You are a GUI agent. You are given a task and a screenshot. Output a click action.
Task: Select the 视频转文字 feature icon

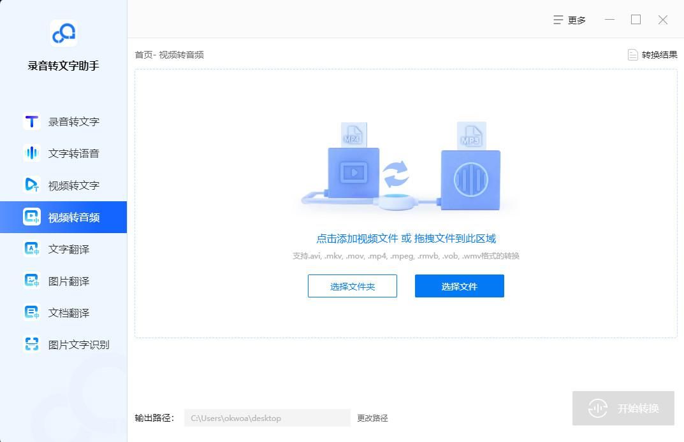(32, 185)
